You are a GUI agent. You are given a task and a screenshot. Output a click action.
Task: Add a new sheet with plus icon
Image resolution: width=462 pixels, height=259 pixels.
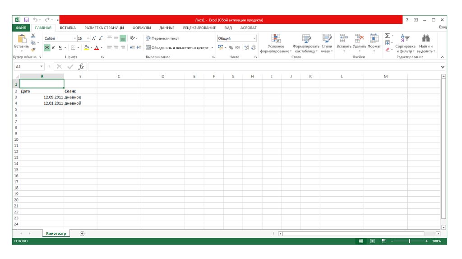(x=82, y=233)
